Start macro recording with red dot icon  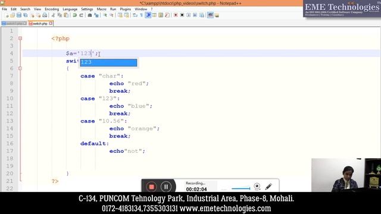coord(176,15)
